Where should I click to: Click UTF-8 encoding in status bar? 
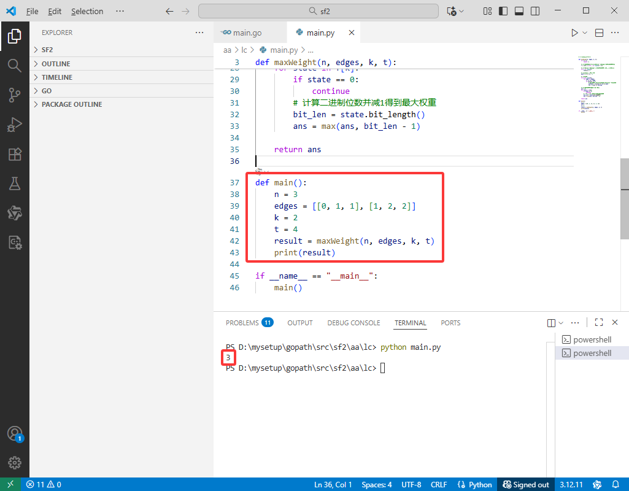[411, 485]
